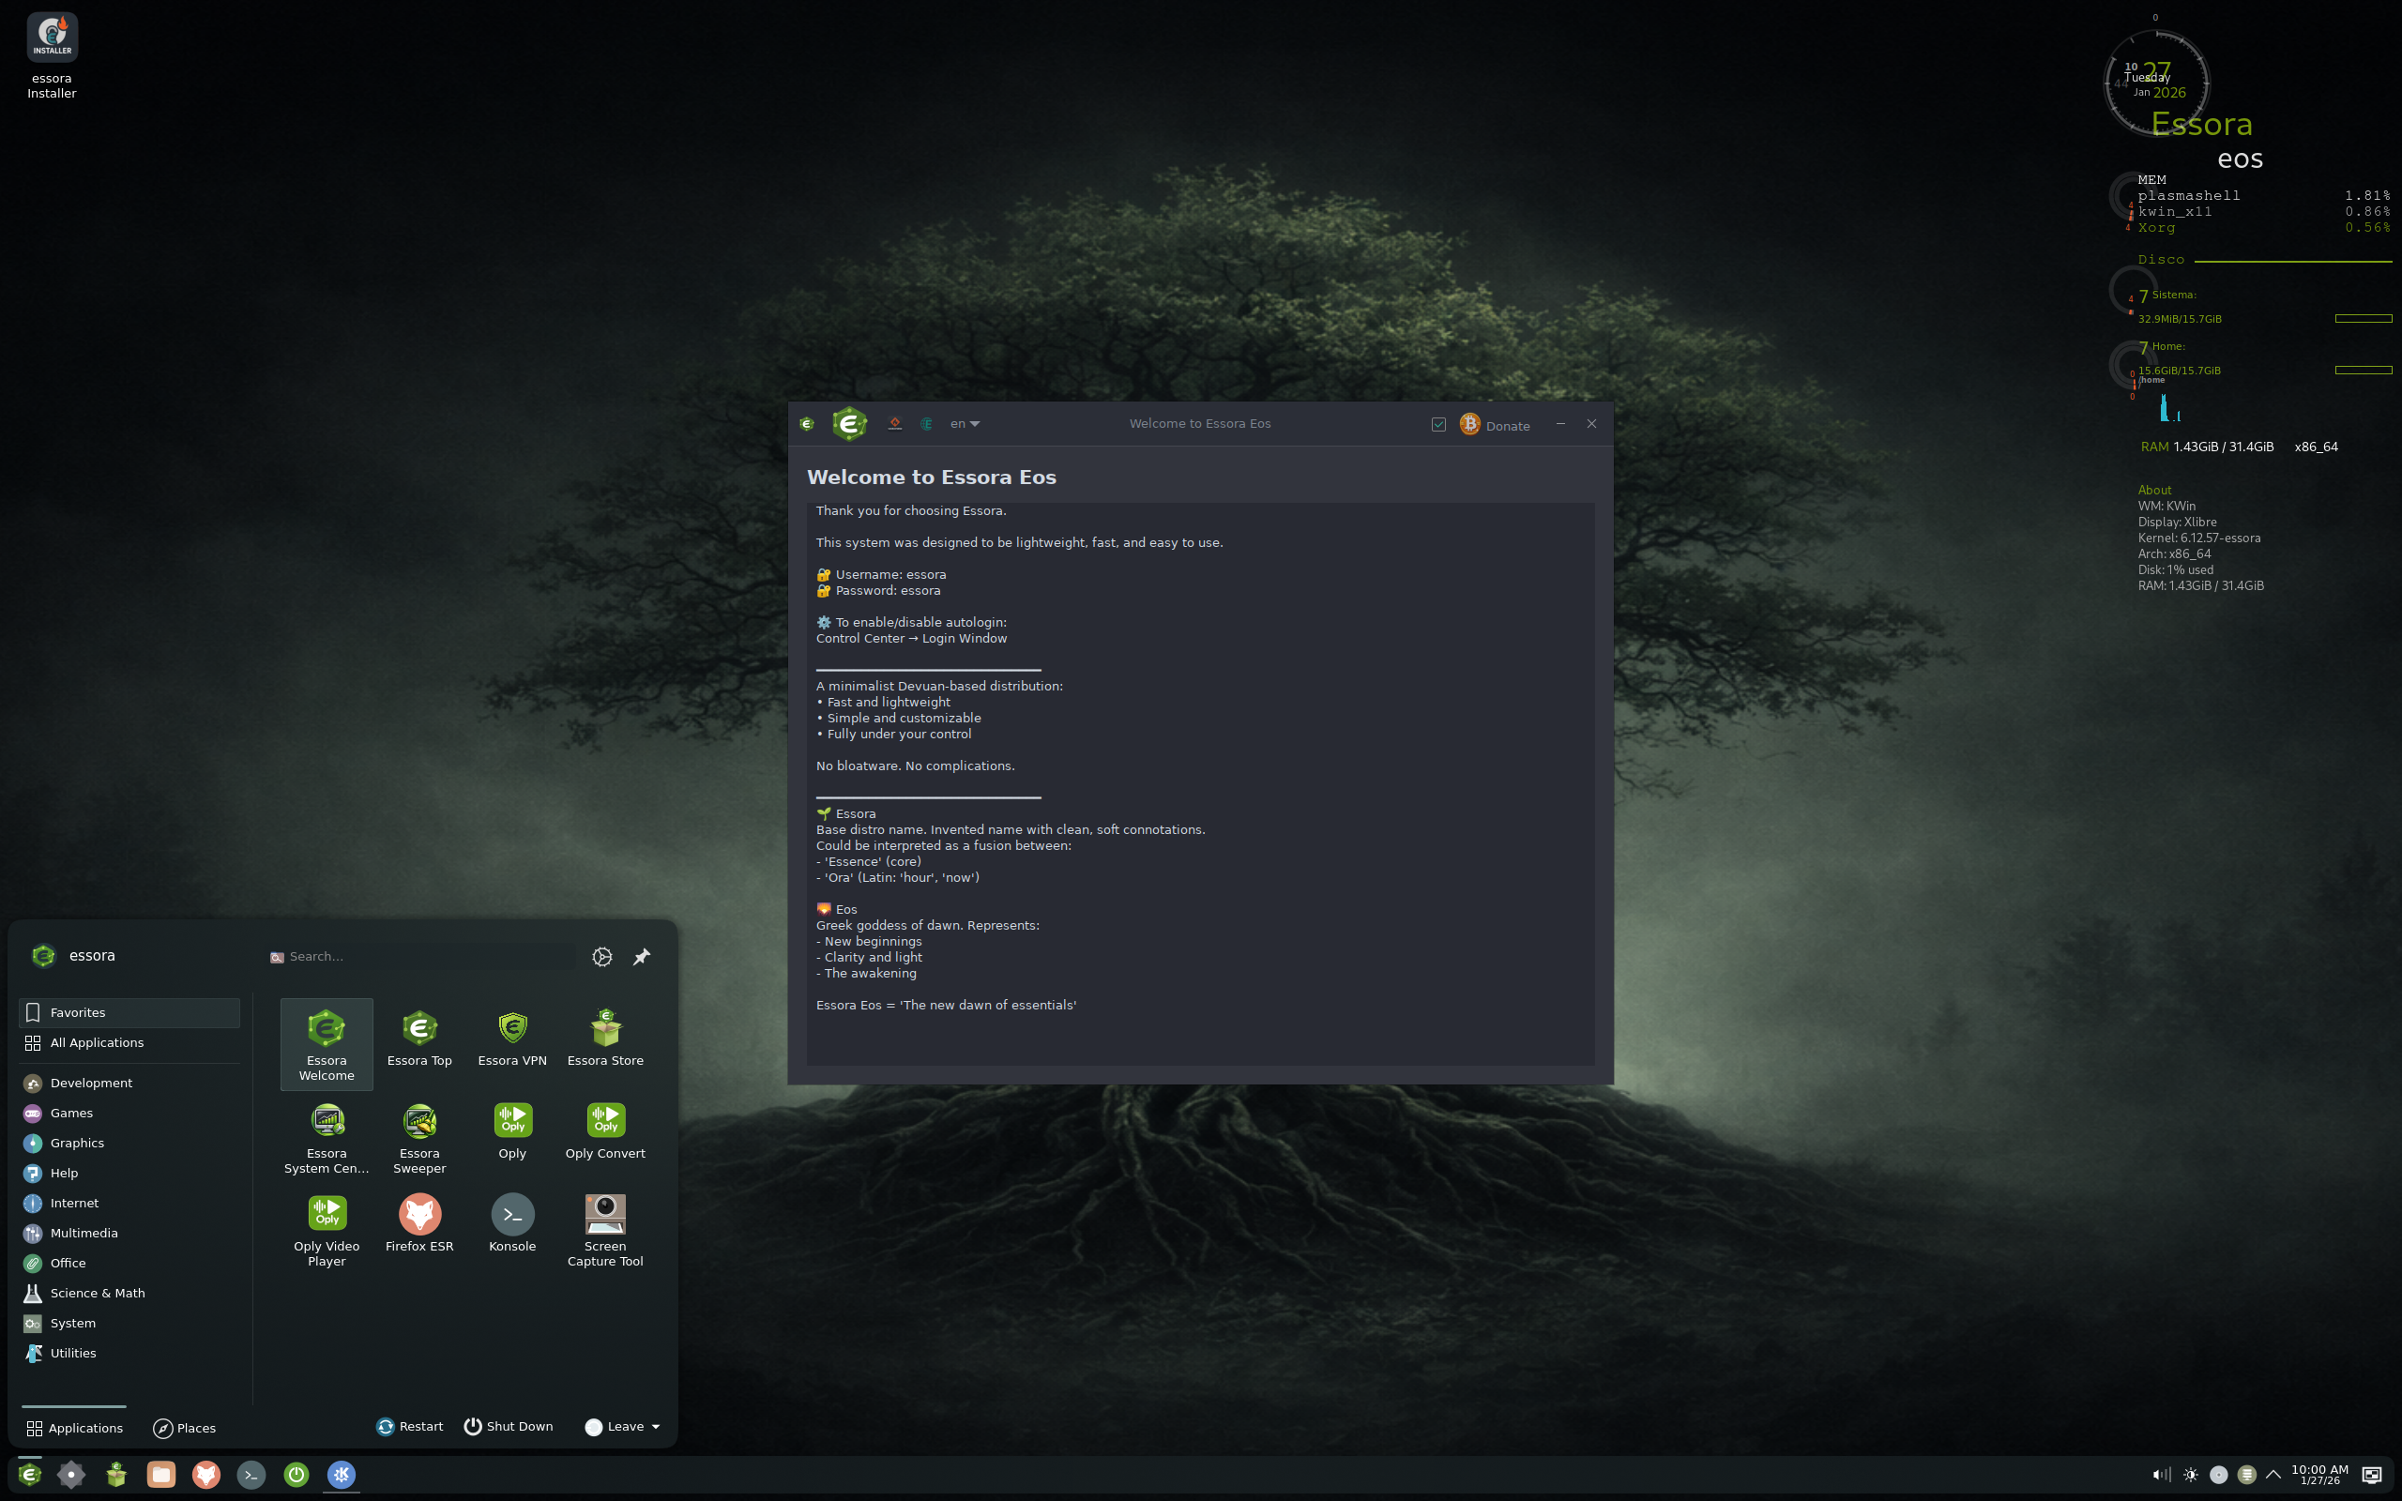Viewport: 2402px width, 1501px height.
Task: Open the Development category
Action: pyautogui.click(x=129, y=1083)
